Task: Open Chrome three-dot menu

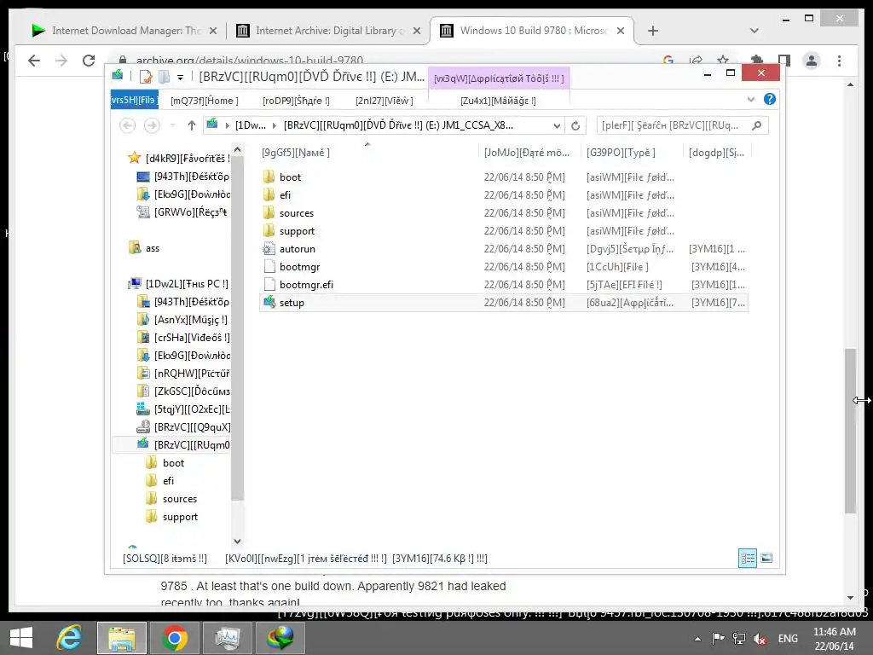Action: pos(839,61)
